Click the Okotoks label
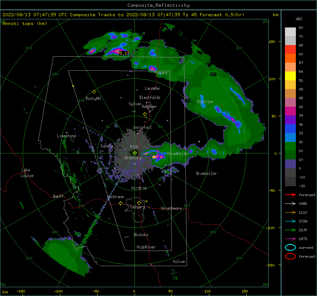This screenshot has height=296, width=317. pos(141,235)
